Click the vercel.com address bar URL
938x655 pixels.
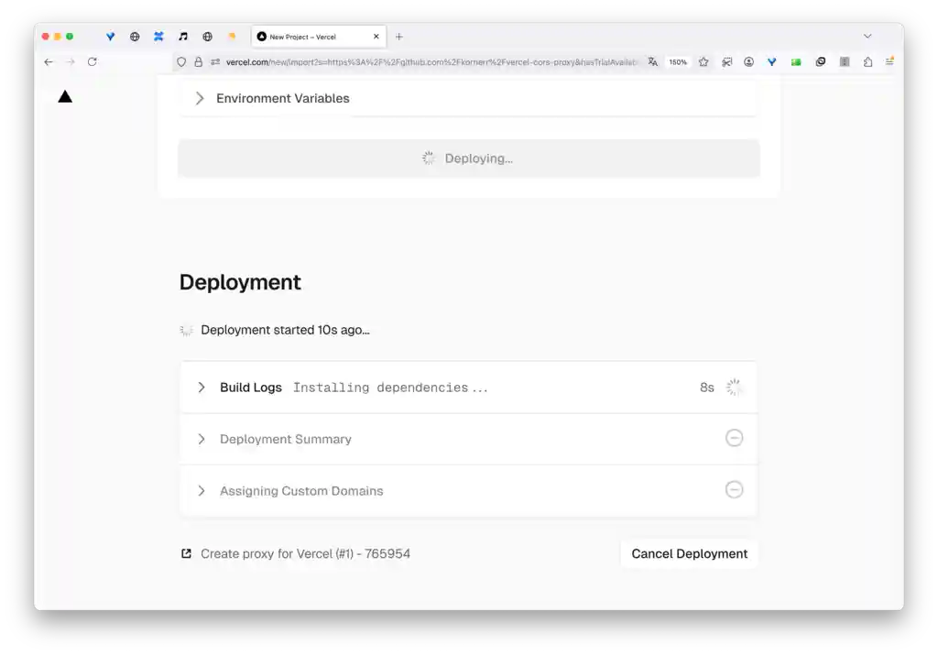click(431, 61)
